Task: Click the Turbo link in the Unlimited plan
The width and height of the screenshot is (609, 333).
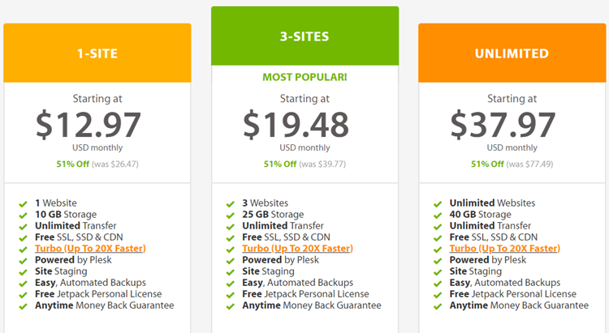Action: click(x=505, y=248)
